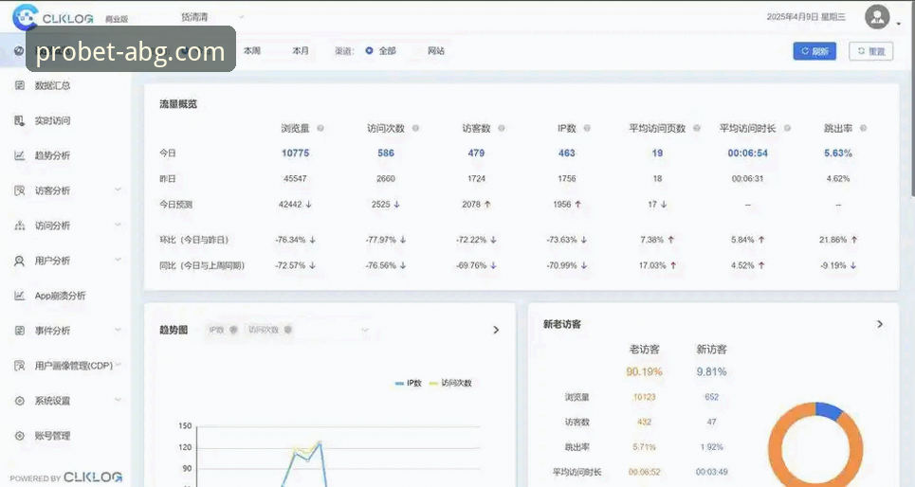Click the blue 新访客 donut segment
The image size is (915, 487).
coord(830,410)
